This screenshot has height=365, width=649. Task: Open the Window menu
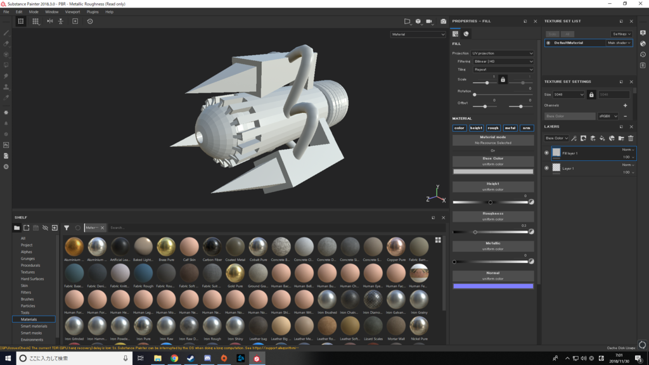(52, 12)
